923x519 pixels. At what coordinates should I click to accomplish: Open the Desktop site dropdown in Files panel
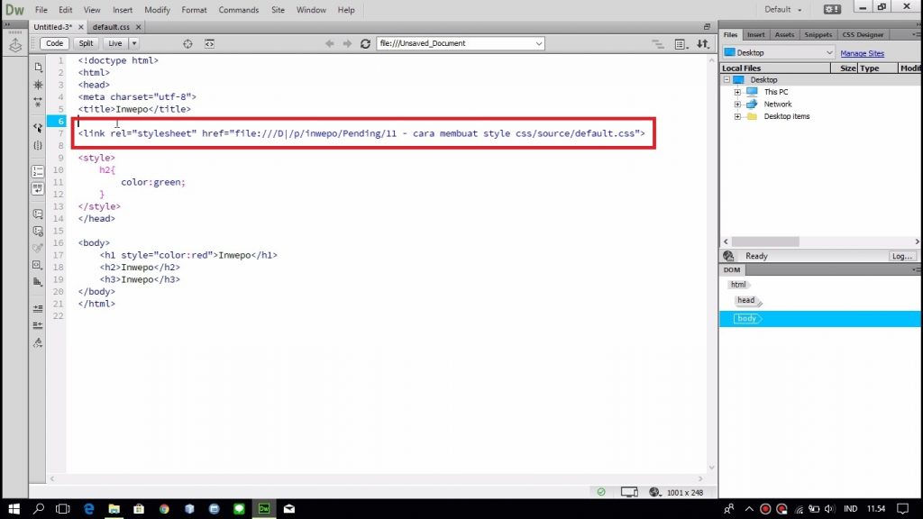(778, 52)
